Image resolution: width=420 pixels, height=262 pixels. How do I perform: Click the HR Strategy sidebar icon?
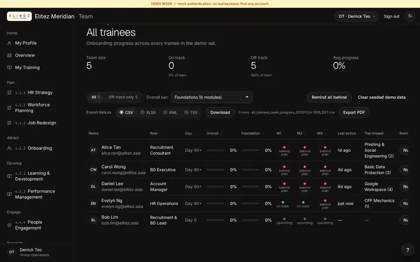point(9,93)
